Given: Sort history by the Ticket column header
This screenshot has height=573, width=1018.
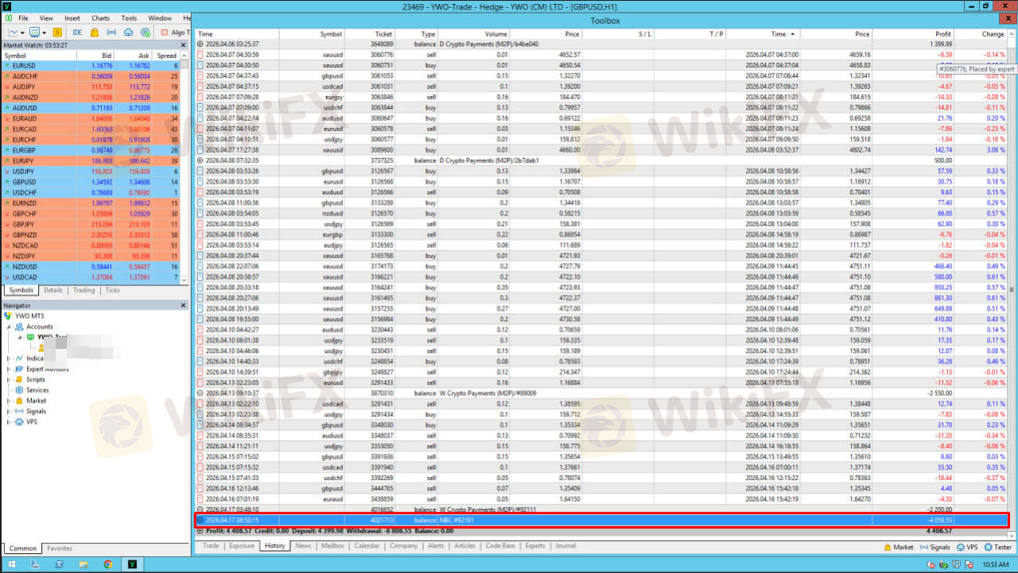Looking at the screenshot, I should tap(371, 34).
